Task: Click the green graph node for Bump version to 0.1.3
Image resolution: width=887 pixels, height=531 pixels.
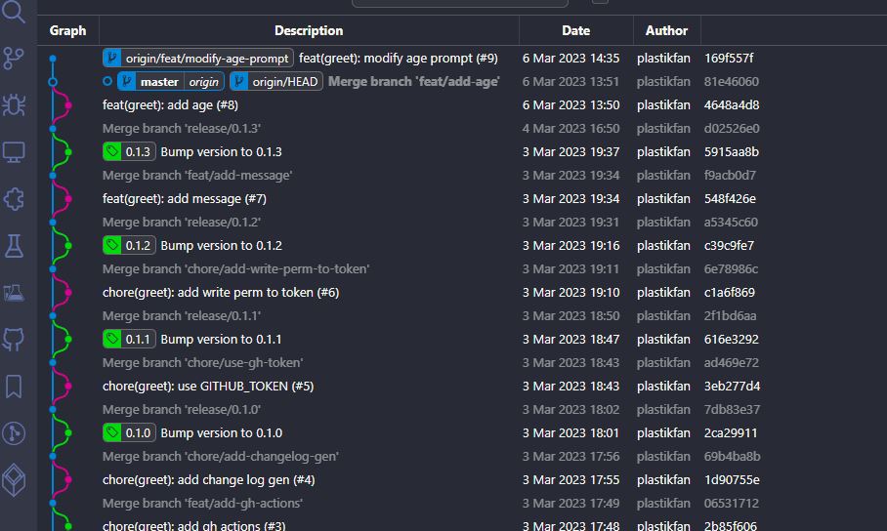Action: (68, 152)
